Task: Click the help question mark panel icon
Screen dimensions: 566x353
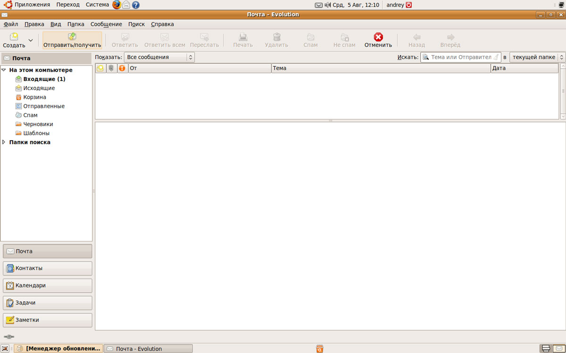Action: 135,5
